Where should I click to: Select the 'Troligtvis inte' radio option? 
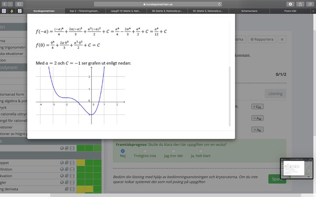(x=145, y=151)
